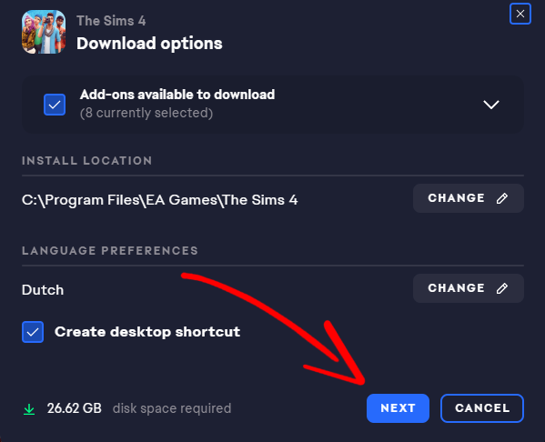Proceed with the NEXT button

[x=398, y=408]
